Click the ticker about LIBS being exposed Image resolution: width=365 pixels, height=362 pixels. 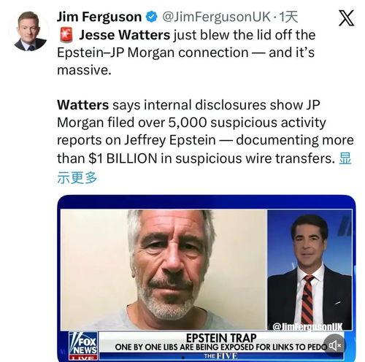(x=220, y=347)
